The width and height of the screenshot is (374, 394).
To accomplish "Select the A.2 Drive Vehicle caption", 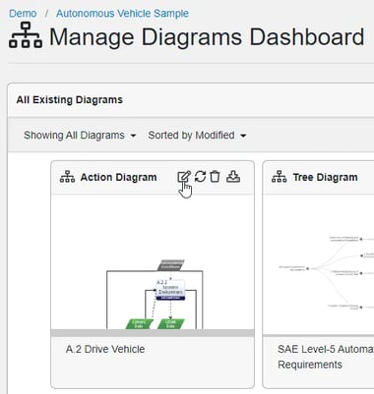I will coord(105,349).
